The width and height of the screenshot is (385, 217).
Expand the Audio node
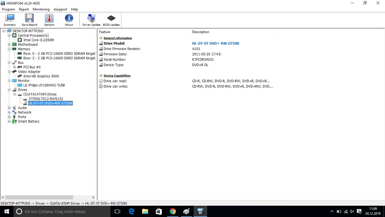click(9, 108)
